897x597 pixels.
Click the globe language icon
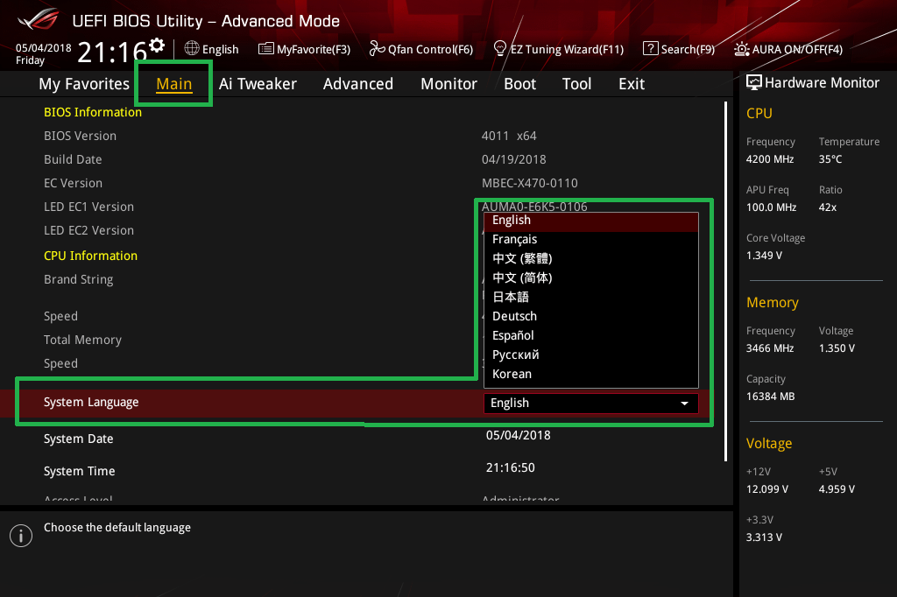[192, 49]
